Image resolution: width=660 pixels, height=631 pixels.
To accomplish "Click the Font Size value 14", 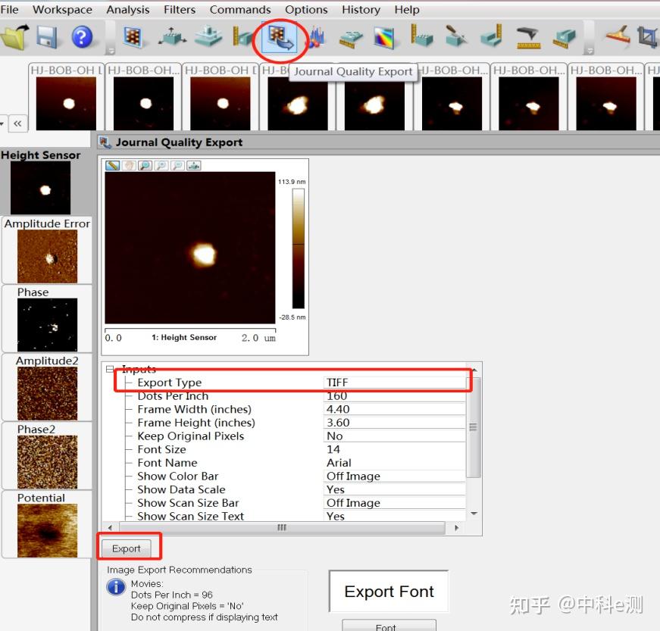I will pos(395,449).
